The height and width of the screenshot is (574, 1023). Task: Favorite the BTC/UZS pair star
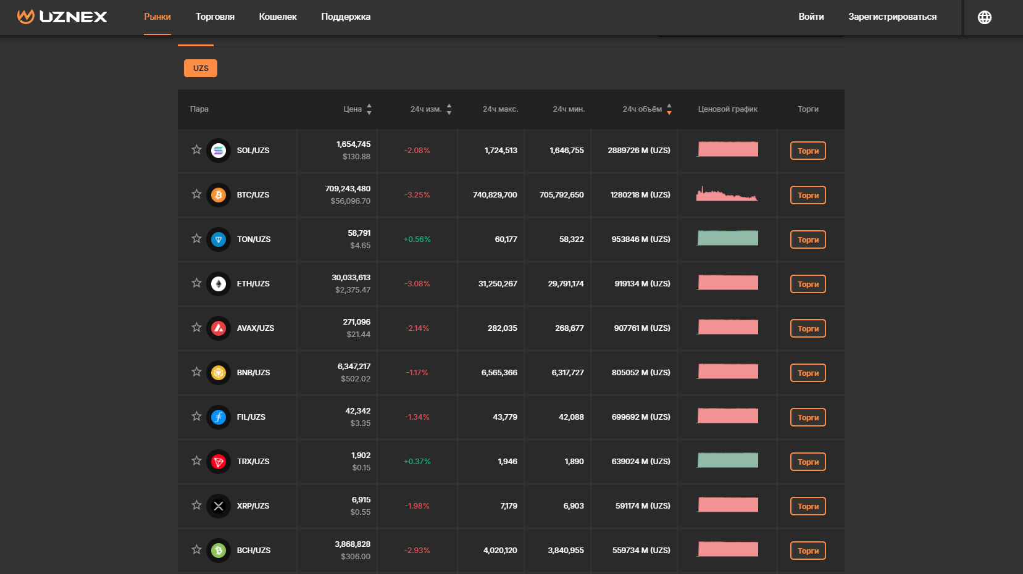196,194
